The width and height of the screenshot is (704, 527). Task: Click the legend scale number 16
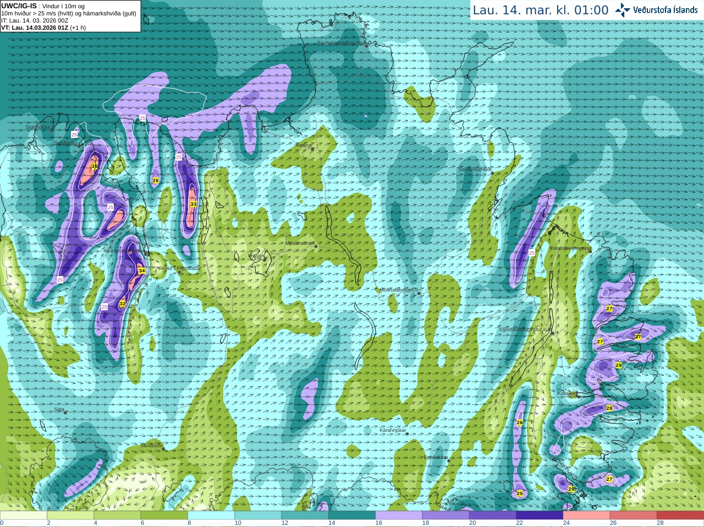[x=378, y=523]
